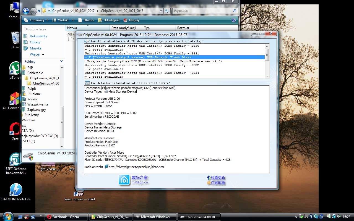Viewport: 354px width, 221px height.
Task: Open the isaac-ng.exe skrót desktop shortcut
Action: [x=80, y=193]
